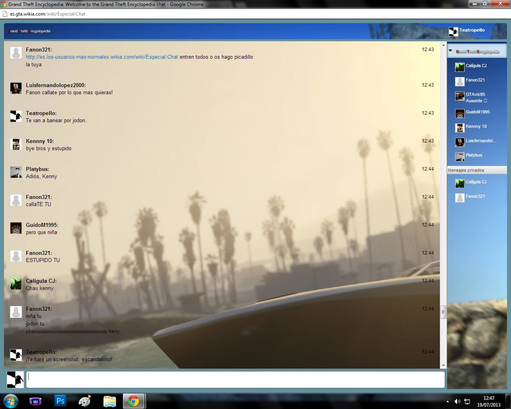Open Windows Explorer folder icon in taskbar
Viewport: 511px width, 409px height.
coord(109,401)
